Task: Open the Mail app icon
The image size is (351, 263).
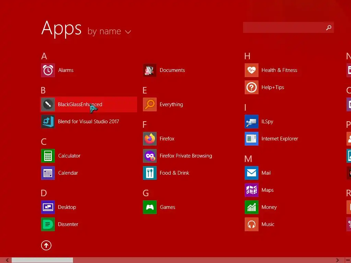Action: click(x=252, y=173)
